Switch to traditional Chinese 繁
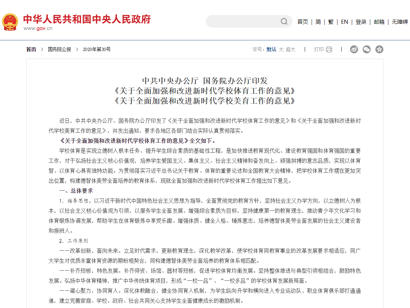 click(331, 22)
